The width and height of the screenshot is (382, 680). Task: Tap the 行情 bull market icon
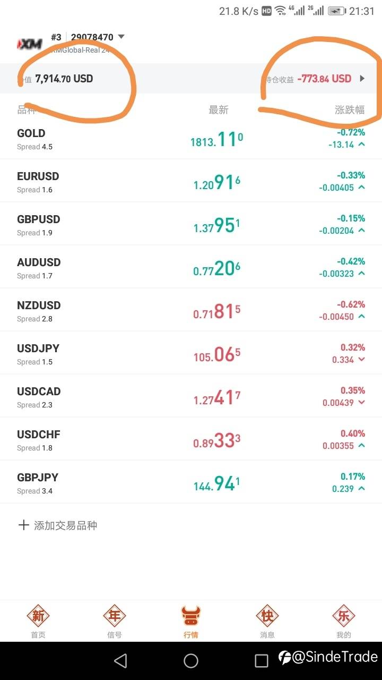(x=191, y=616)
